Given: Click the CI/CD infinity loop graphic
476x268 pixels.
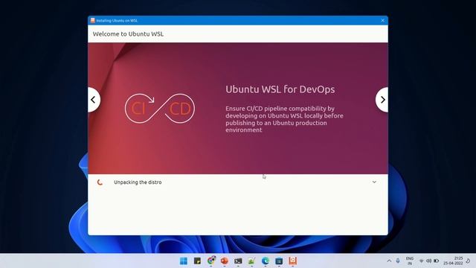Looking at the screenshot, I should click(160, 109).
